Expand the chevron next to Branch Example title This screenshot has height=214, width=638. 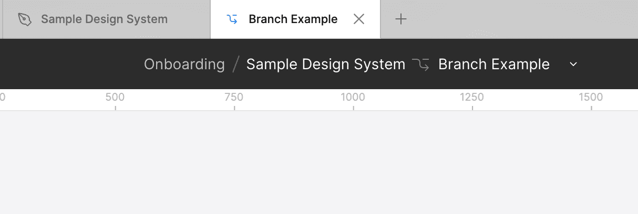(574, 65)
